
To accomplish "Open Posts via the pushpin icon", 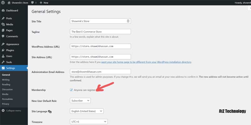I will 3,18.
